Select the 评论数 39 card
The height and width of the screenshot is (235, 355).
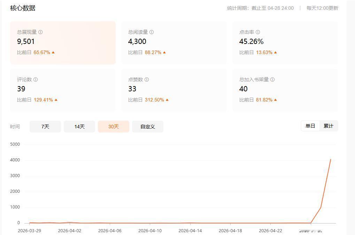click(x=63, y=90)
